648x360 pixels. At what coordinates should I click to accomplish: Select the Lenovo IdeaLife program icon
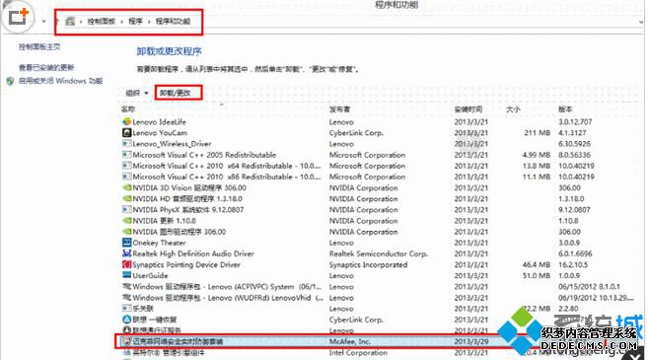tap(126, 122)
